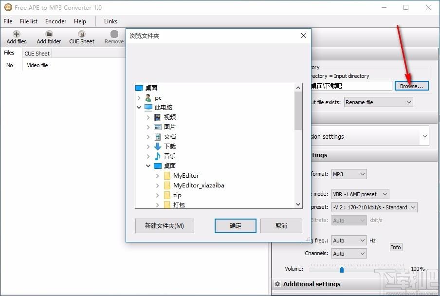Select the 音乐 music note icon
This screenshot has width=440, height=296.
(158, 156)
